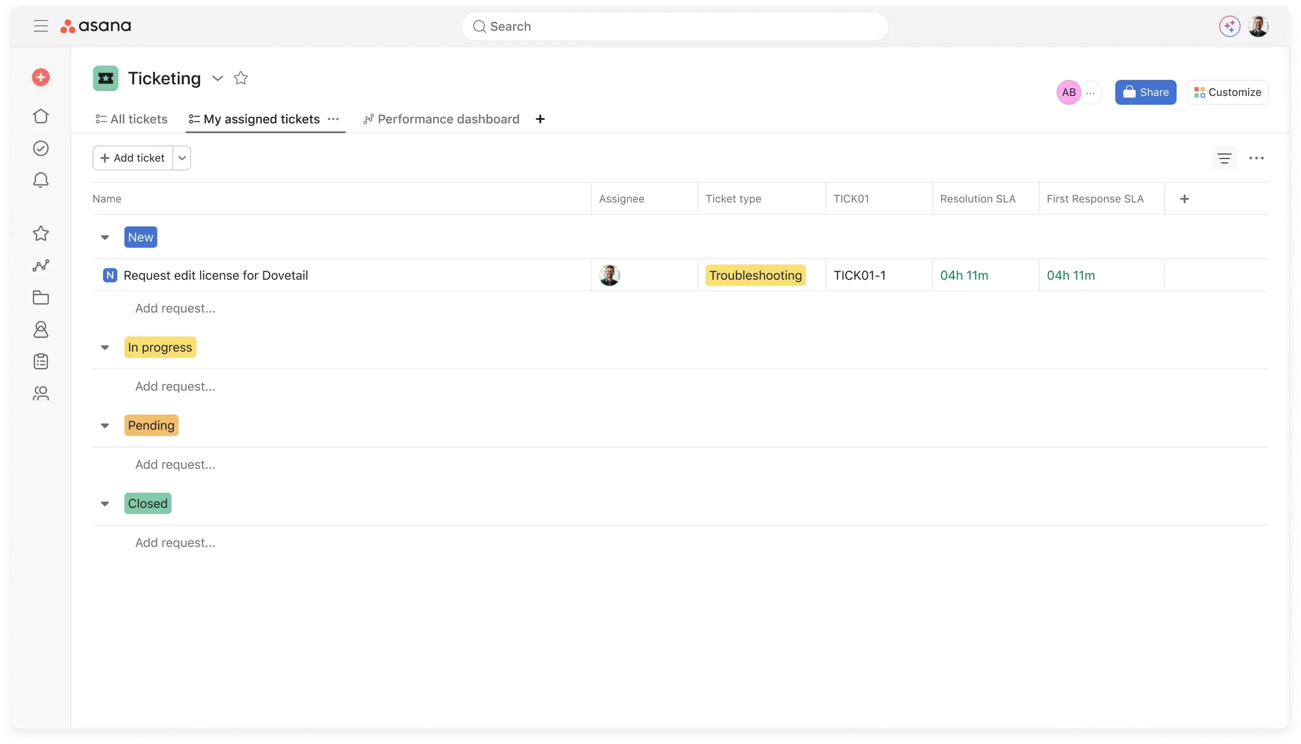
Task: Click the N ticket type icon for Dovetail request
Action: (x=110, y=275)
